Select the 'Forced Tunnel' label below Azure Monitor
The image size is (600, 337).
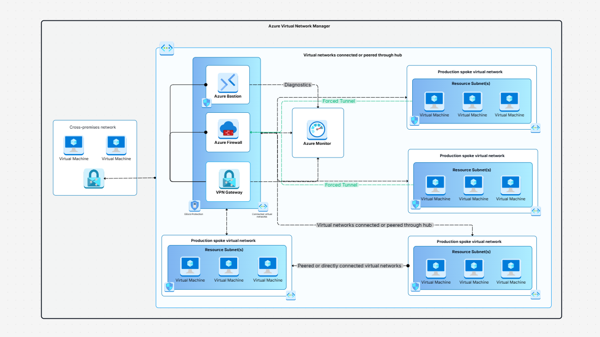click(341, 185)
